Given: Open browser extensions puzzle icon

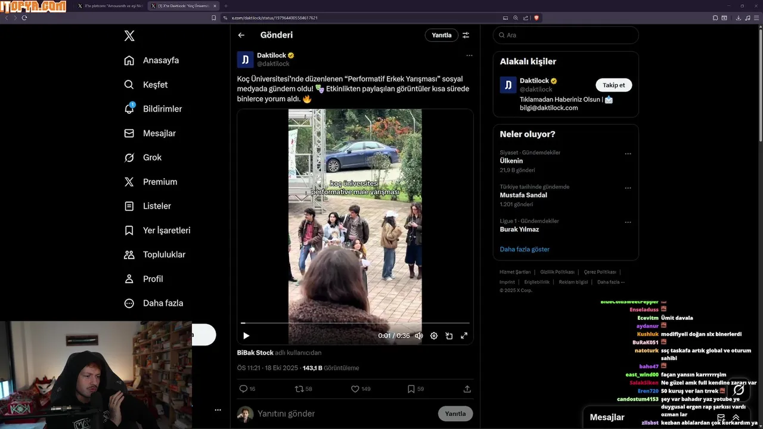Looking at the screenshot, I should [715, 18].
